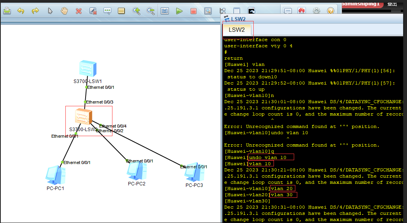
Task: Reset view with the 1:1 icon
Action: 165,11
